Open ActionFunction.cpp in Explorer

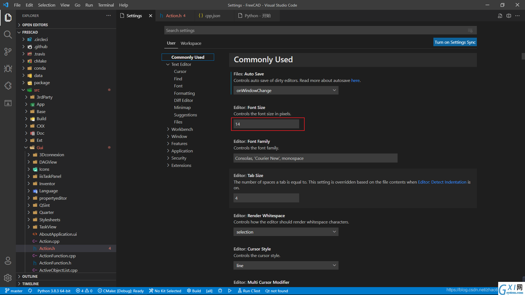(57, 256)
